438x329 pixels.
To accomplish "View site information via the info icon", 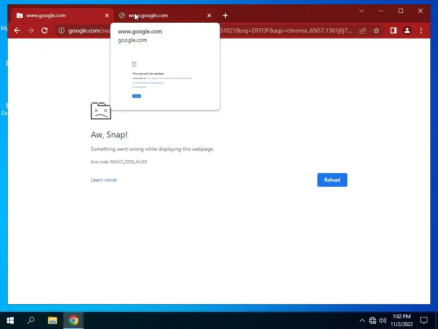I will [x=62, y=30].
